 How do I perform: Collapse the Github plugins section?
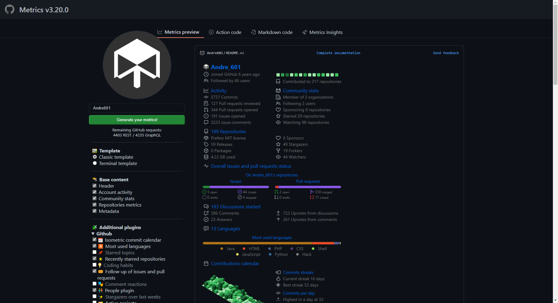pyautogui.click(x=102, y=234)
